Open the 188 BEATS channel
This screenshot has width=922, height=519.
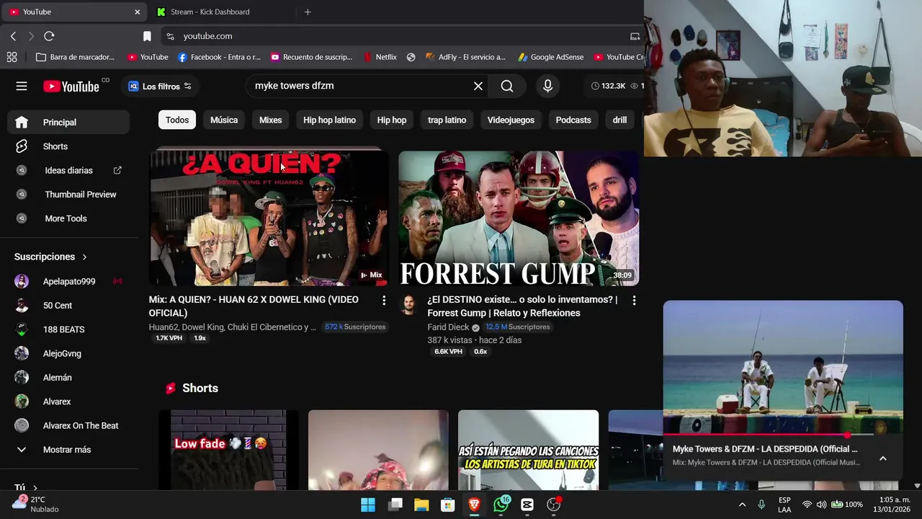(x=68, y=329)
